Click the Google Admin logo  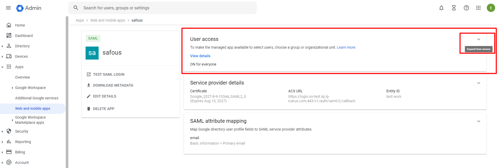29,8
